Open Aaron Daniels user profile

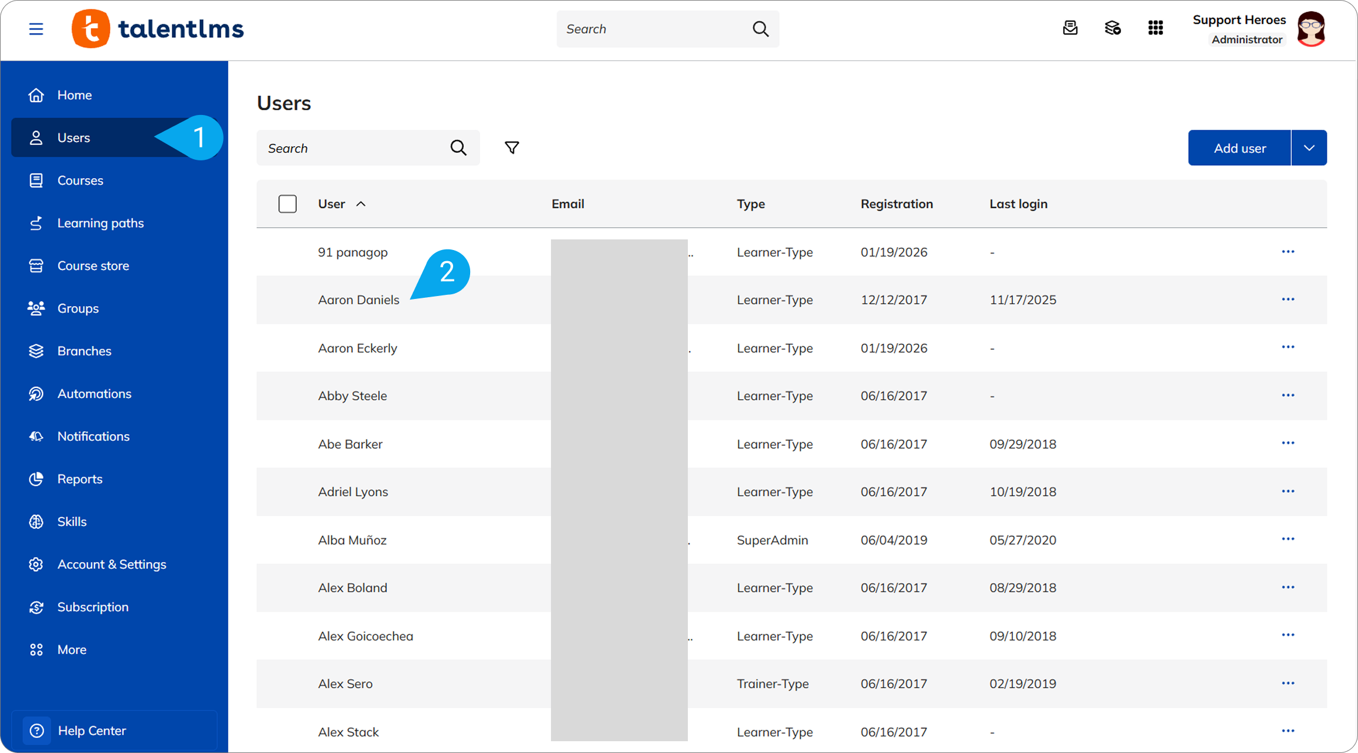[x=359, y=300]
